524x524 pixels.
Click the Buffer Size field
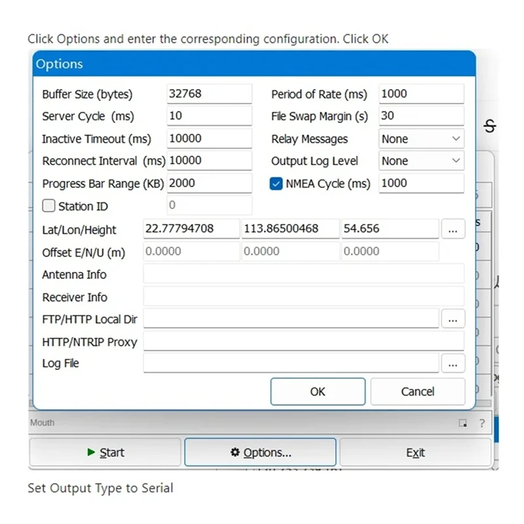(210, 94)
